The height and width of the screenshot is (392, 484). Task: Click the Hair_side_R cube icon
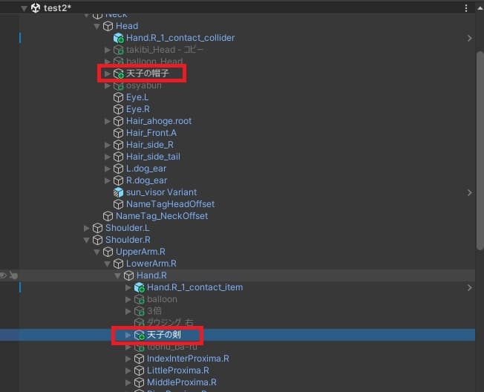click(119, 145)
